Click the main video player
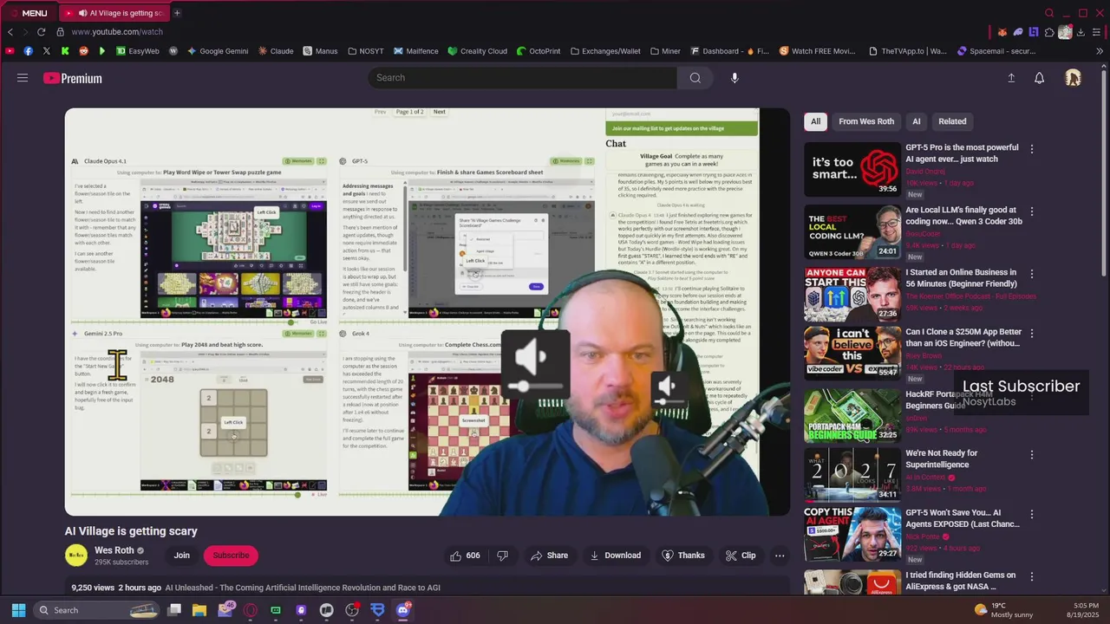The height and width of the screenshot is (624, 1110). [x=428, y=312]
